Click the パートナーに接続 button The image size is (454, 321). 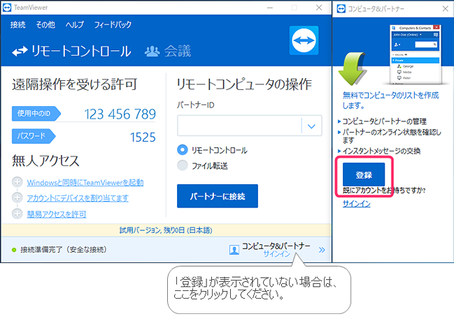click(218, 196)
